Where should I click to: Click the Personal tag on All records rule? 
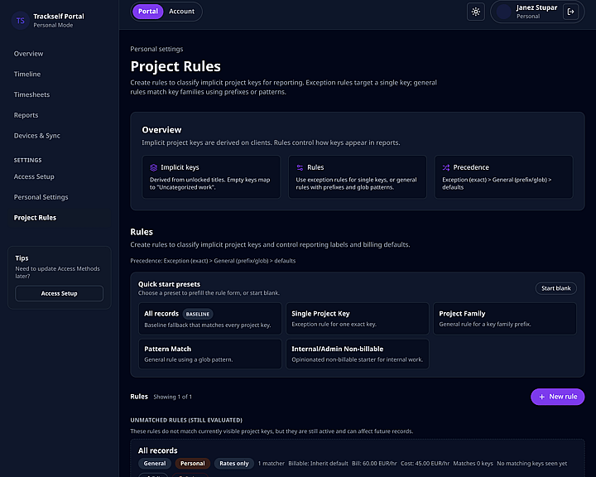[x=192, y=463]
